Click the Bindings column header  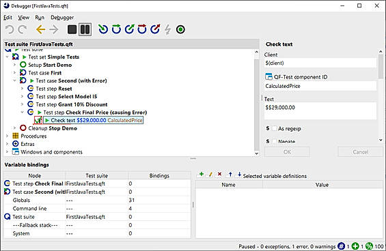pyautogui.click(x=159, y=175)
